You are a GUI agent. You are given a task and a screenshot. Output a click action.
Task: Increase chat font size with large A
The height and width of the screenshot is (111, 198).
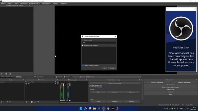coord(10,74)
